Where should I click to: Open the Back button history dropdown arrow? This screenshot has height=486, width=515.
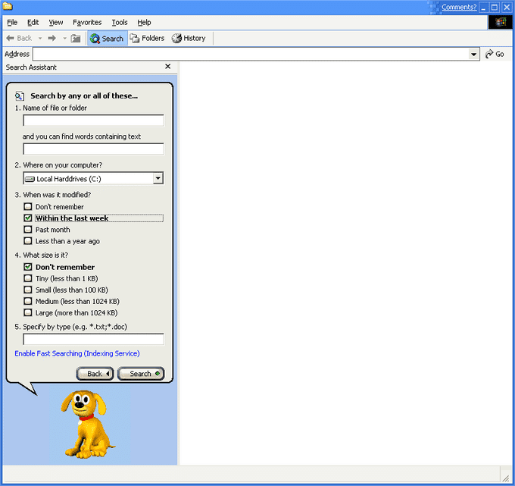(39, 38)
